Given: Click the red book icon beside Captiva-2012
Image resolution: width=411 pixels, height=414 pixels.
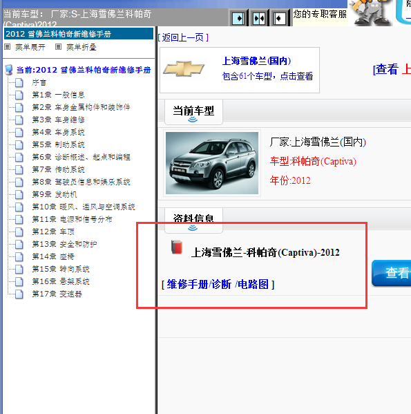Looking at the screenshot, I should pos(176,247).
